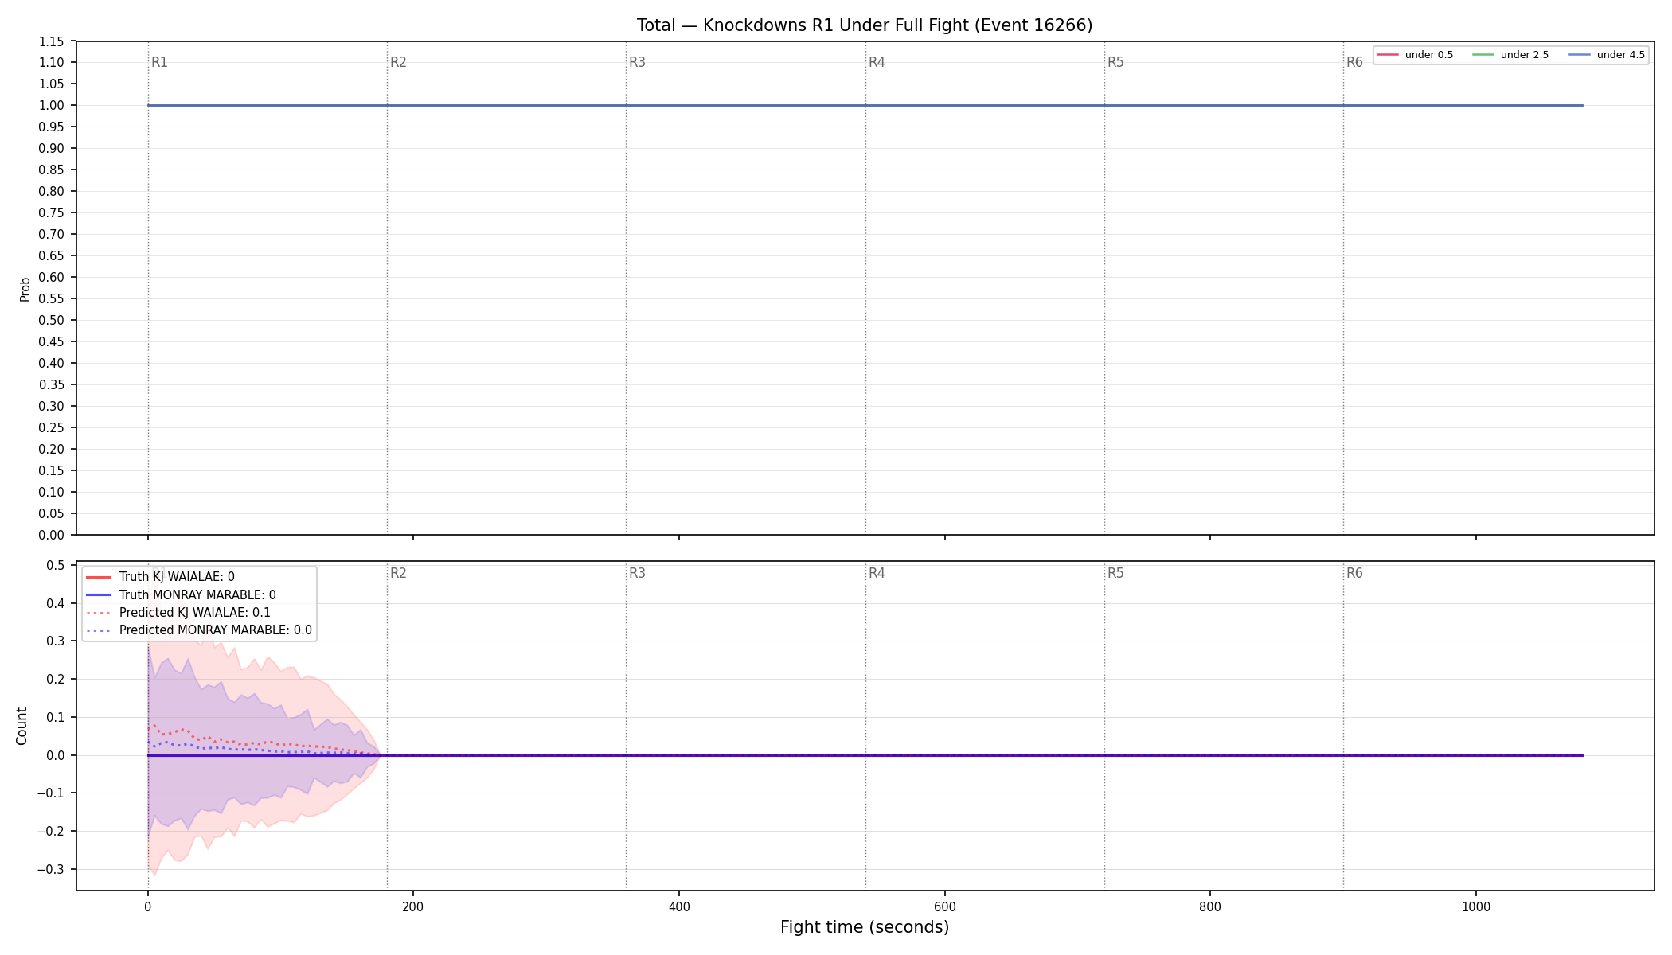Click the 1.00 tick on probability axis

coord(52,105)
